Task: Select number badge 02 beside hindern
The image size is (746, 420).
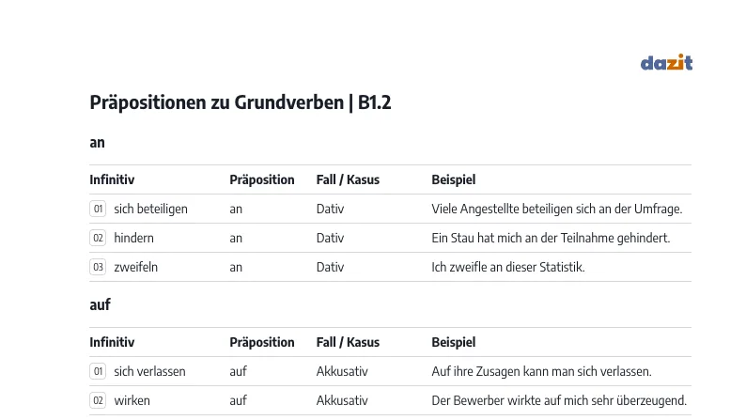Action: (98, 238)
